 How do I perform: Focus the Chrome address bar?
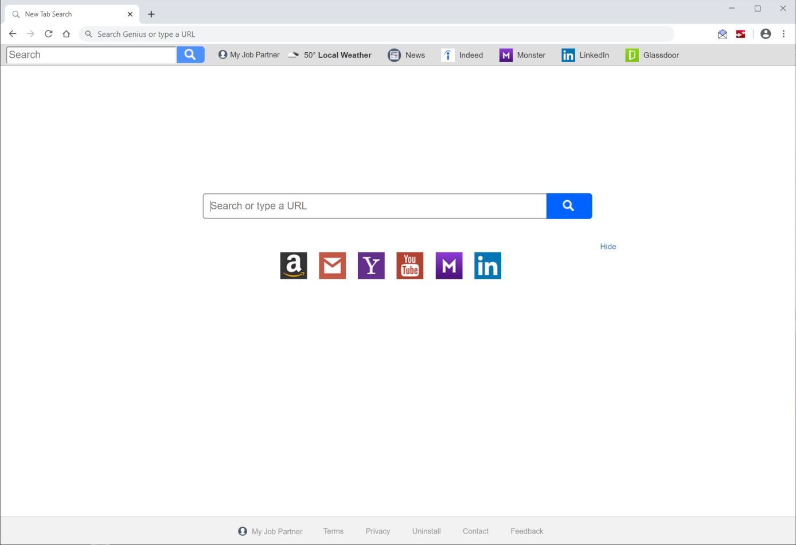pyautogui.click(x=376, y=34)
